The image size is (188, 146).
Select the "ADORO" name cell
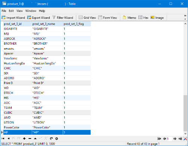(x=47, y=78)
